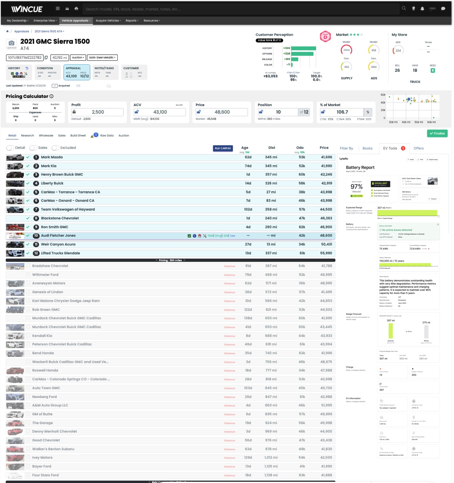Image resolution: width=454 pixels, height=483 pixels.
Task: Click the Price input field showing 48,600
Action: click(222, 112)
